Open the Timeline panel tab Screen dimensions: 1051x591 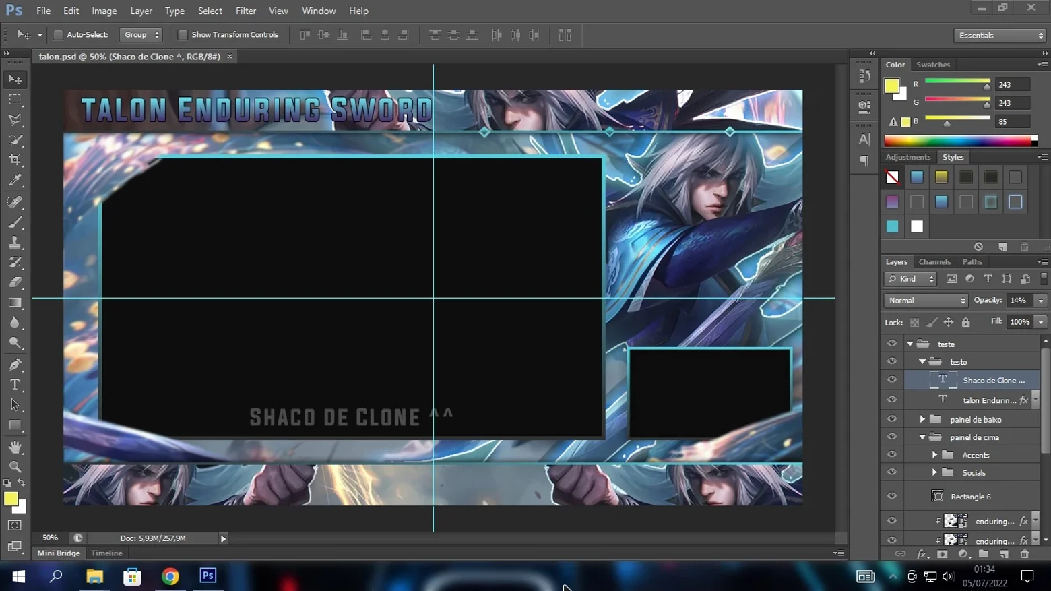[x=106, y=553]
